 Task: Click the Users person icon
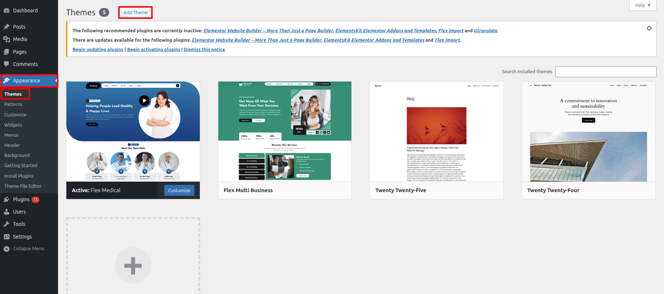coord(7,212)
